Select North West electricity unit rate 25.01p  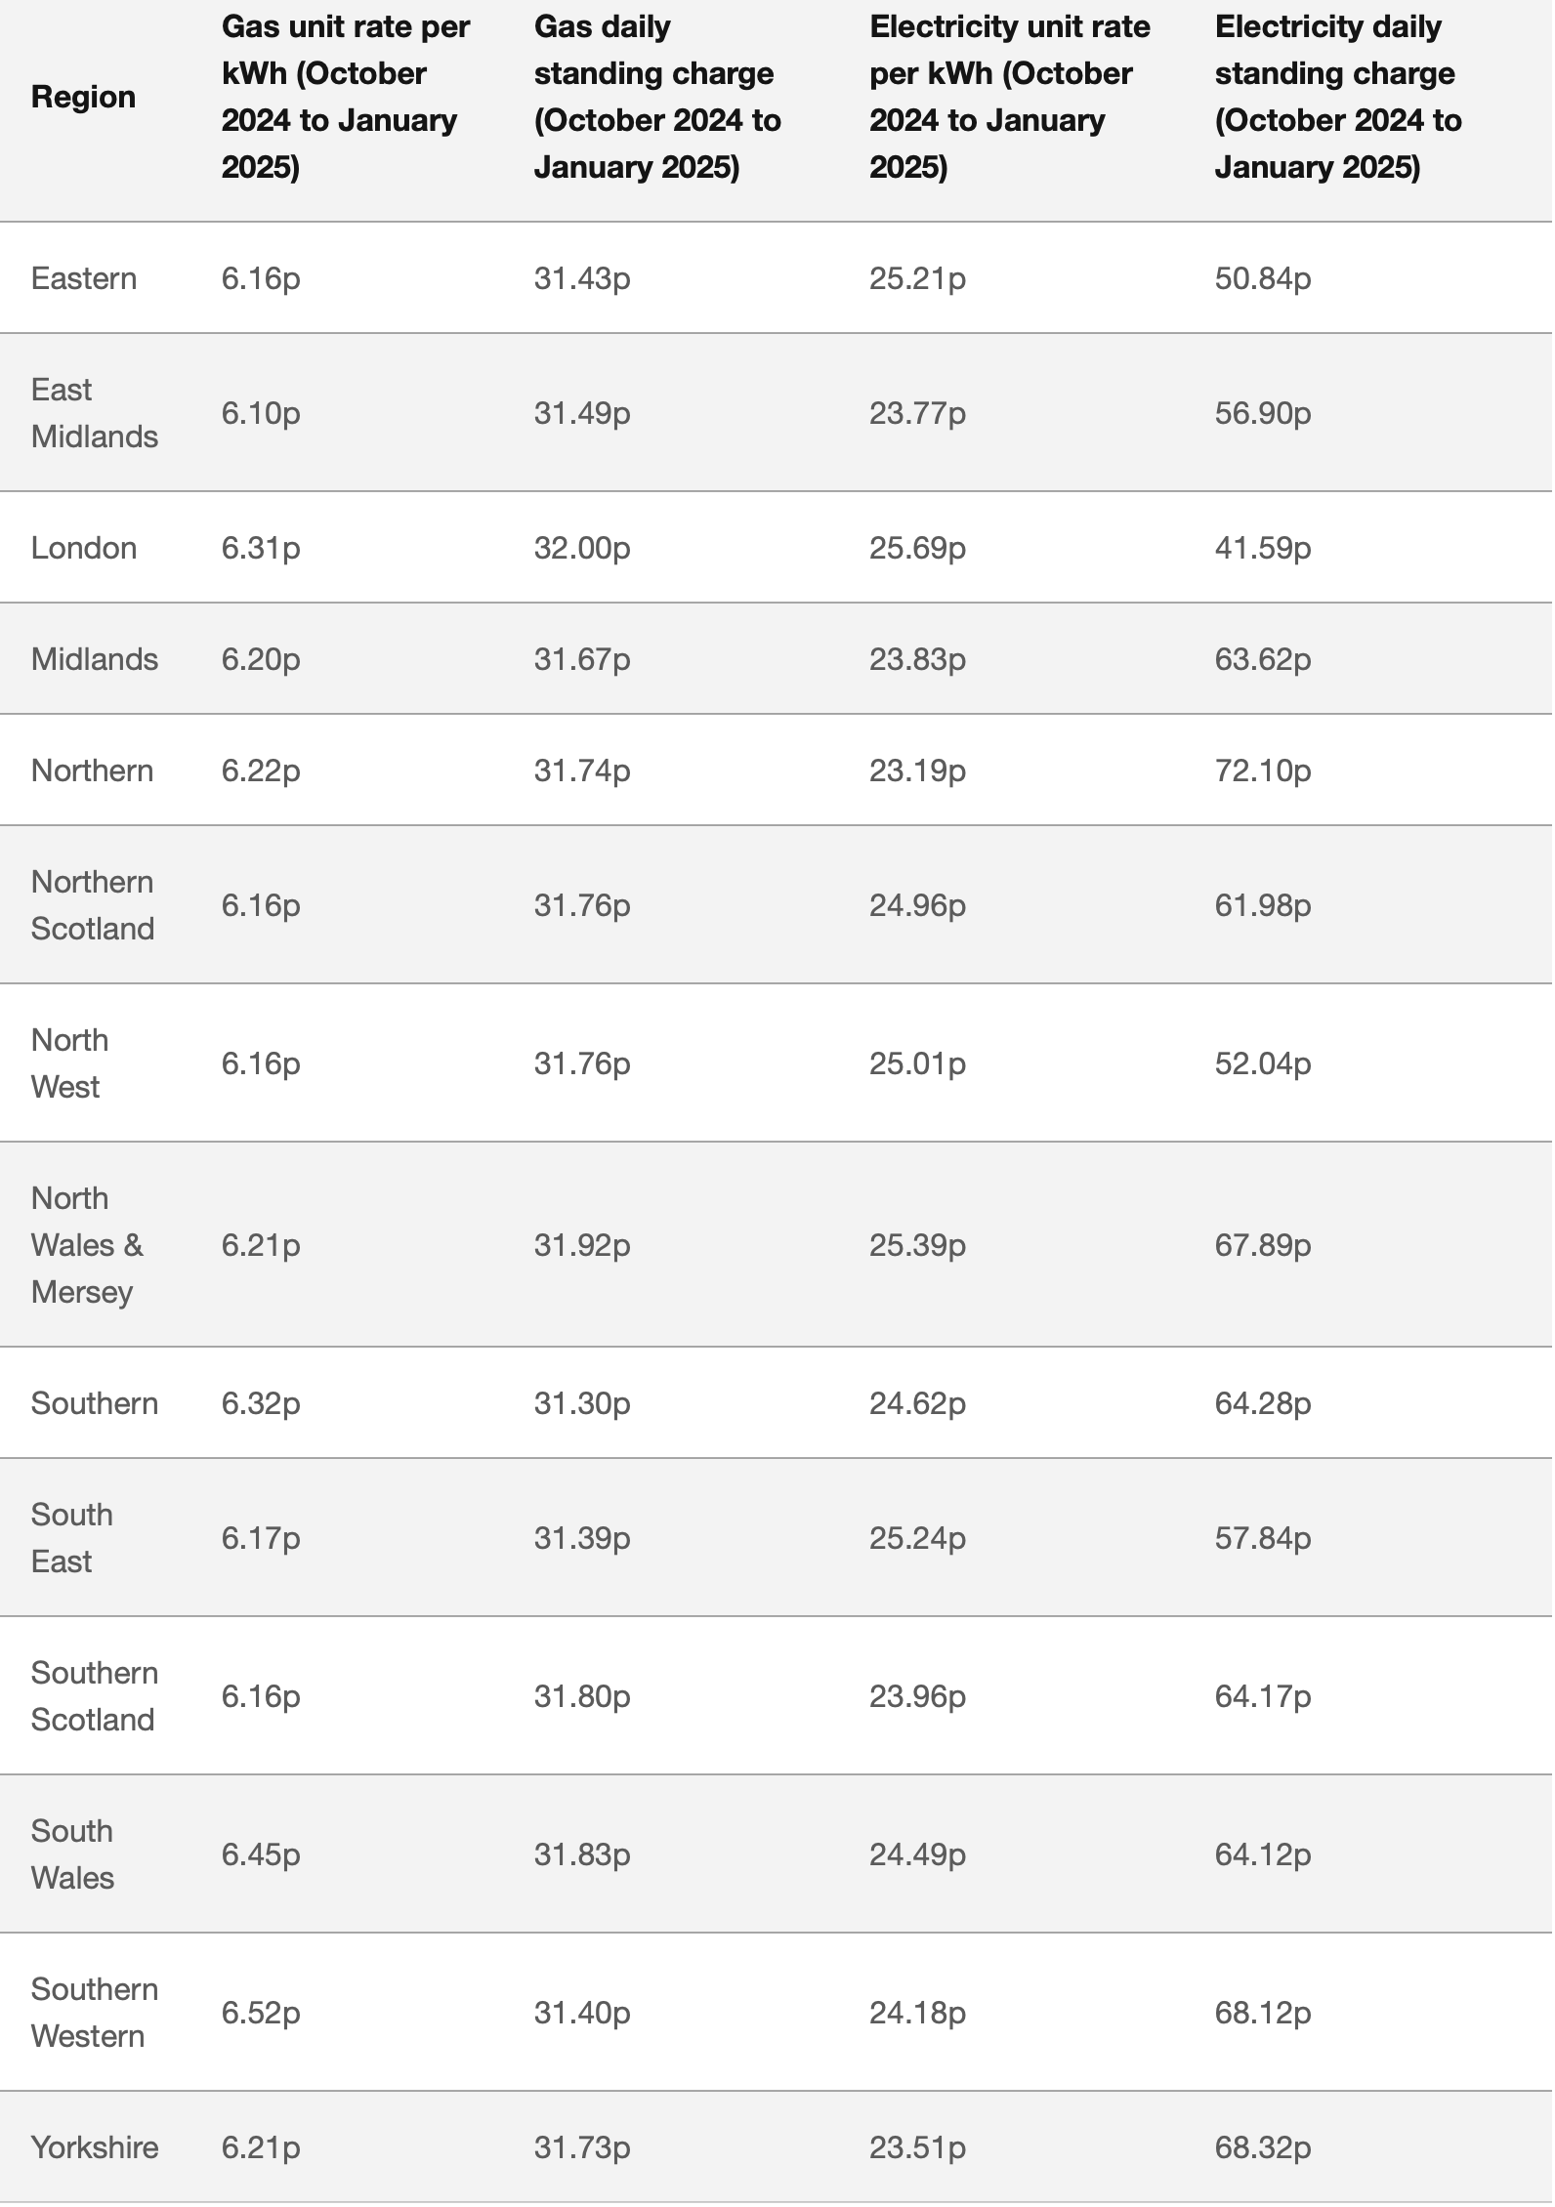pyautogui.click(x=917, y=1063)
